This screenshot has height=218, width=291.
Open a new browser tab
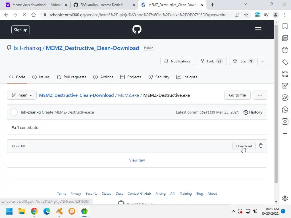pyautogui.click(x=213, y=5)
